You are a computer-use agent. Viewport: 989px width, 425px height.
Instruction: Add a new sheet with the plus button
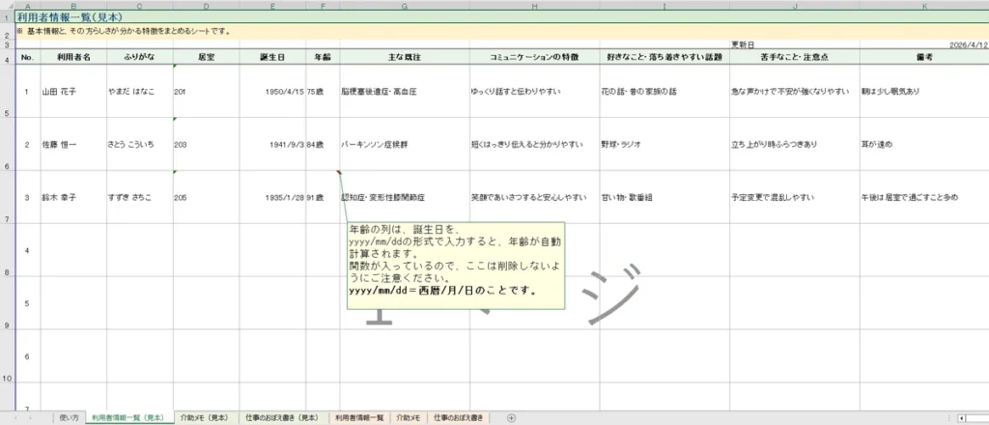511,417
